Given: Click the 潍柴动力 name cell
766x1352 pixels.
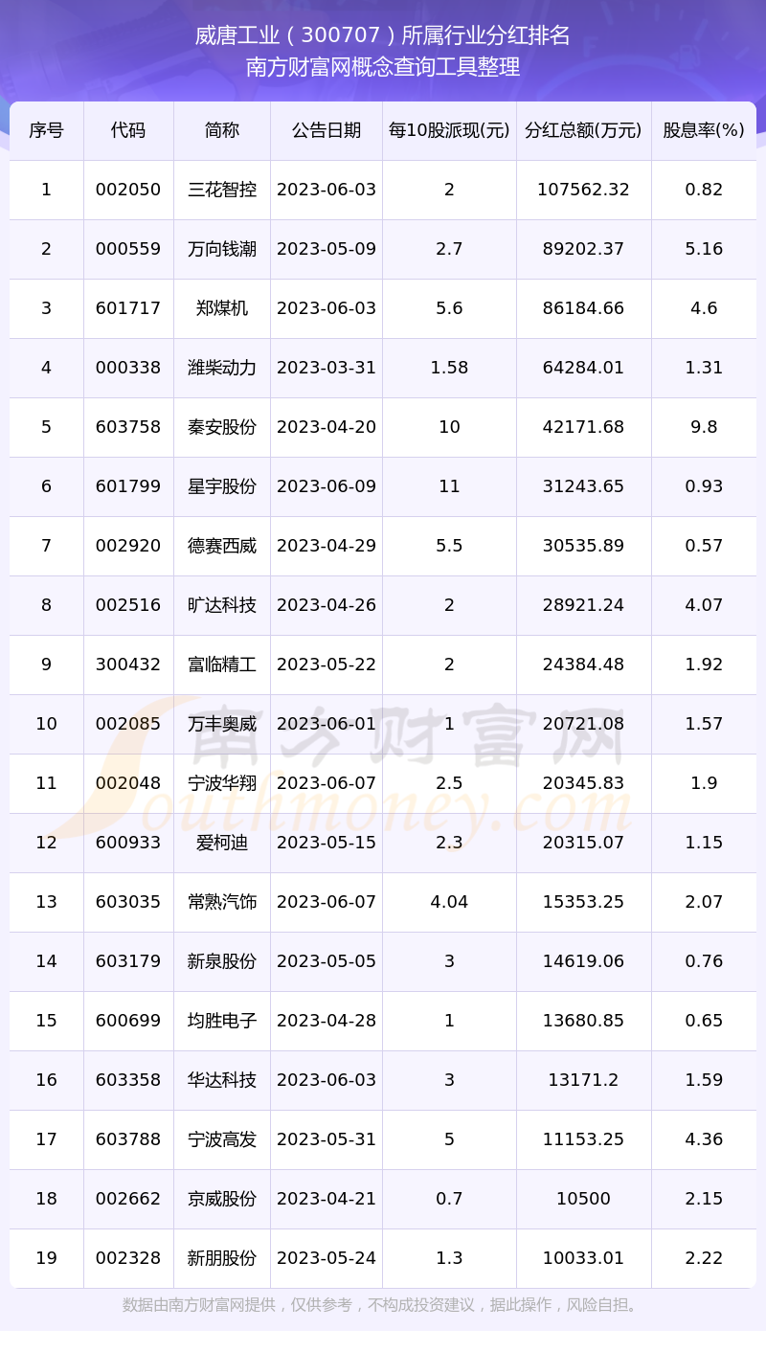Looking at the screenshot, I should 222,368.
